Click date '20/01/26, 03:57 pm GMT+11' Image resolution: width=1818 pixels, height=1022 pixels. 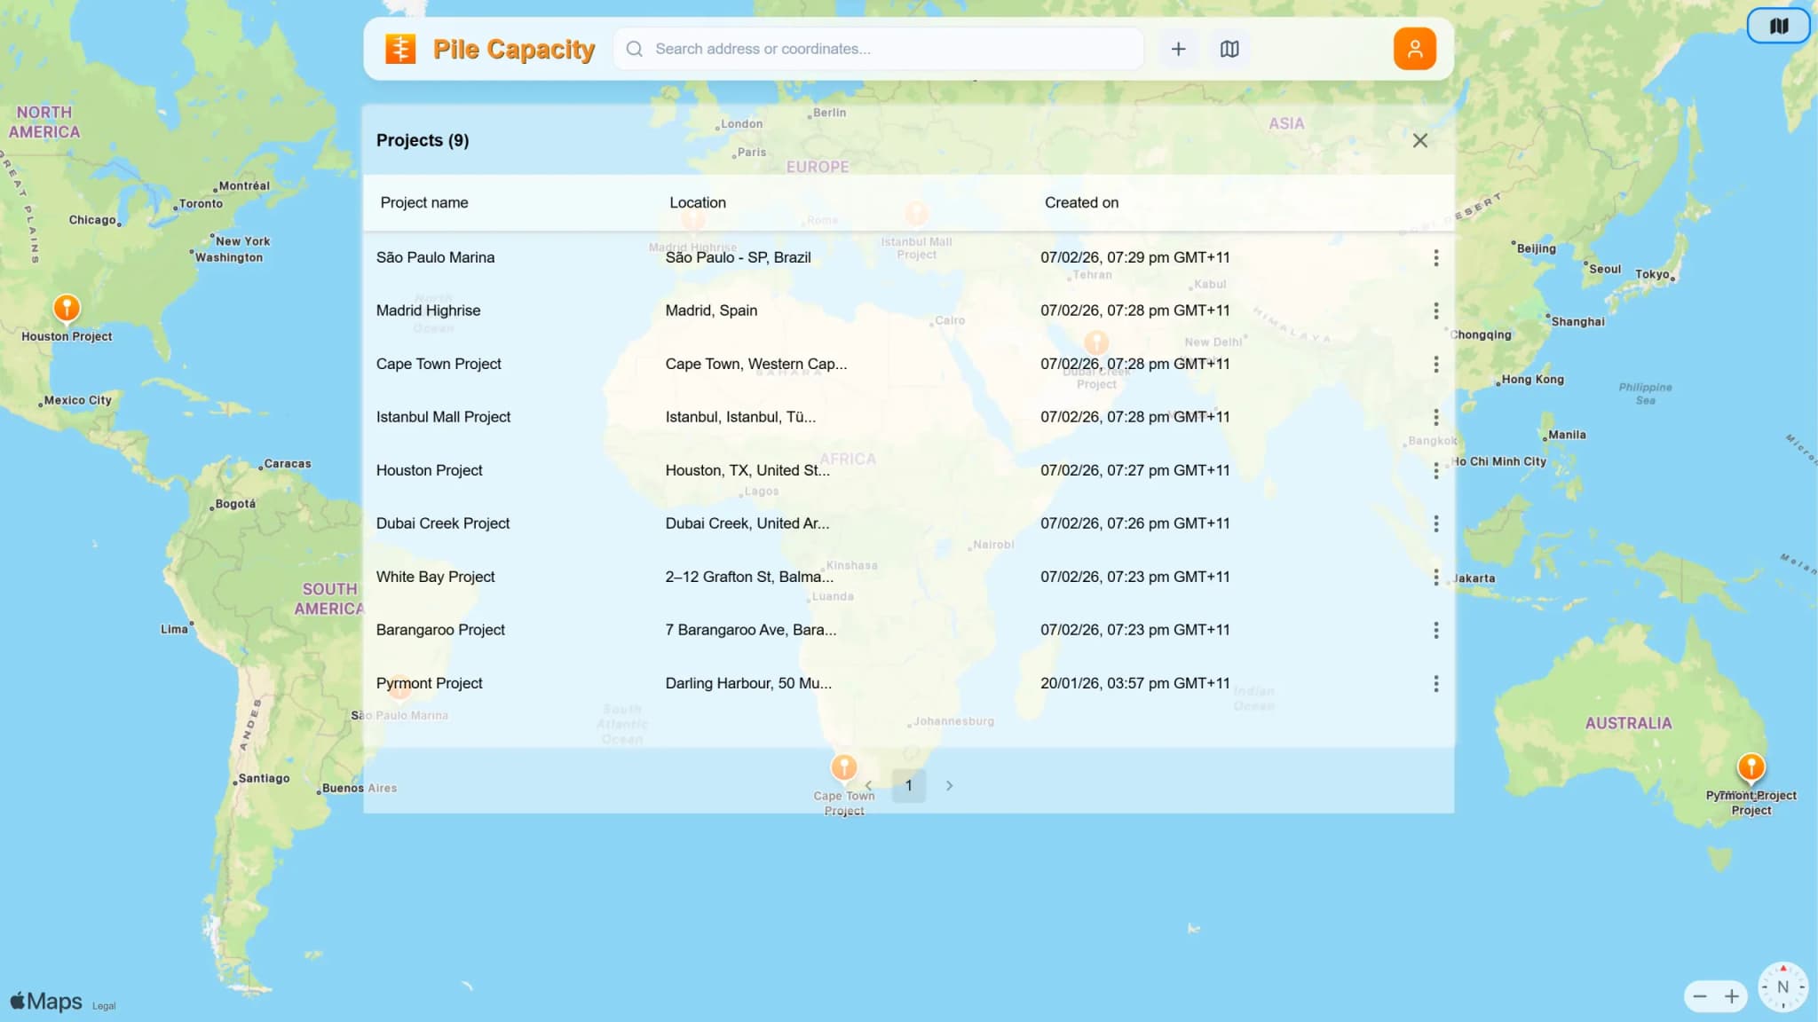pyautogui.click(x=1134, y=683)
